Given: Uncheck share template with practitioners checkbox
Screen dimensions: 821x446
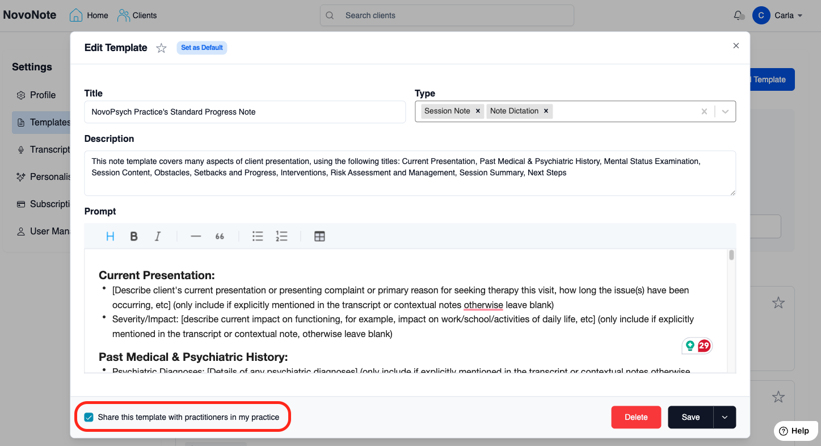Looking at the screenshot, I should (89, 417).
